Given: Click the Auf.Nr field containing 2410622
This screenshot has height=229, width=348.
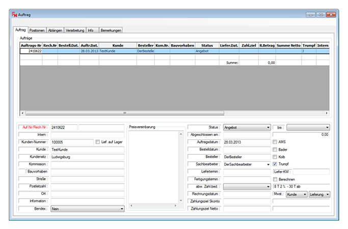Looking at the screenshot, I should click(64, 127).
